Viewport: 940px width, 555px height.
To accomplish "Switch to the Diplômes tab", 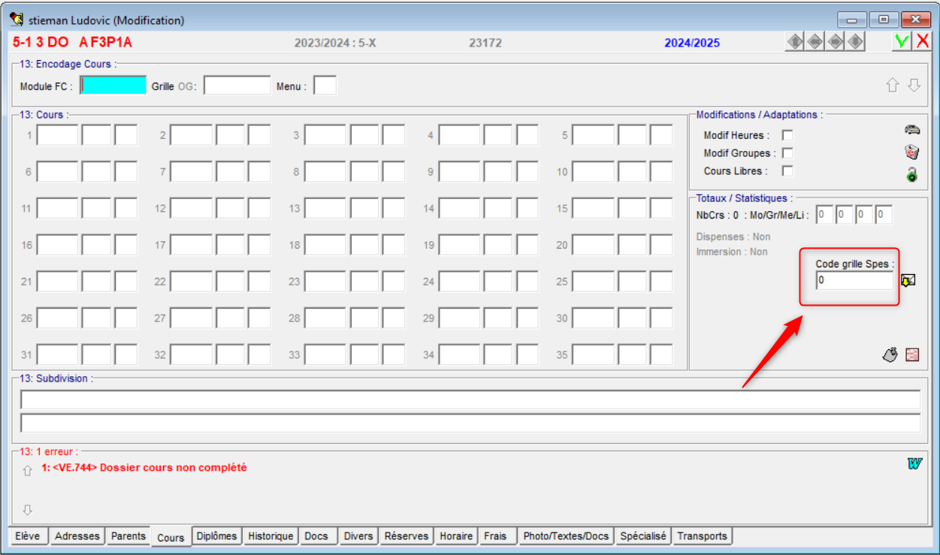I will [217, 536].
